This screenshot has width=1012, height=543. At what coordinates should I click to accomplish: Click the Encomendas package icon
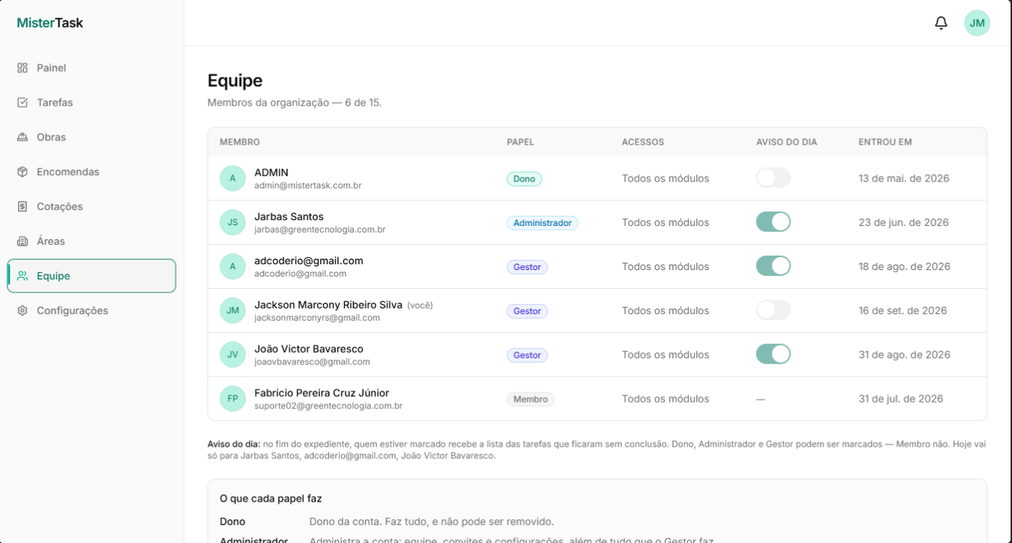22,172
